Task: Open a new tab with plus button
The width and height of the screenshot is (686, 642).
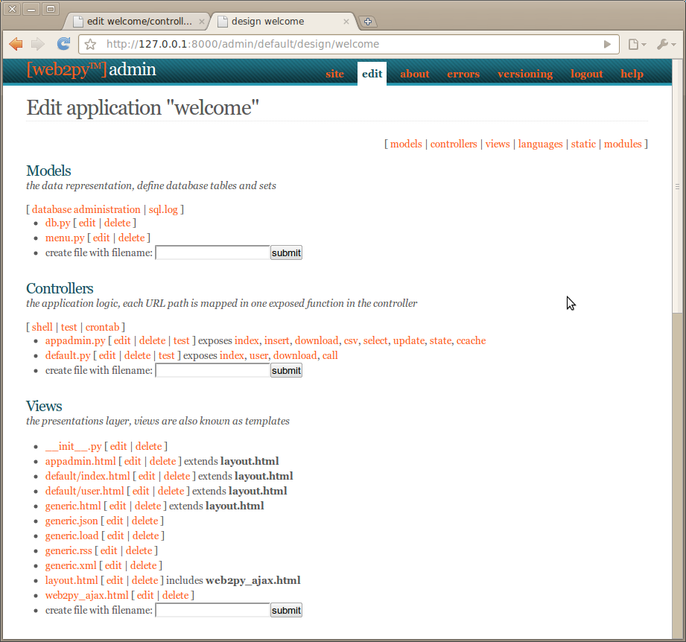Action: coord(368,22)
